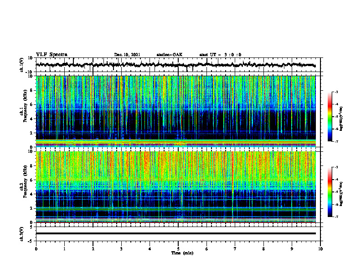Viewport: 361px width, 279px height.
Task: Click the ch.1 color bar log(PSD) label
Action: click(341, 119)
